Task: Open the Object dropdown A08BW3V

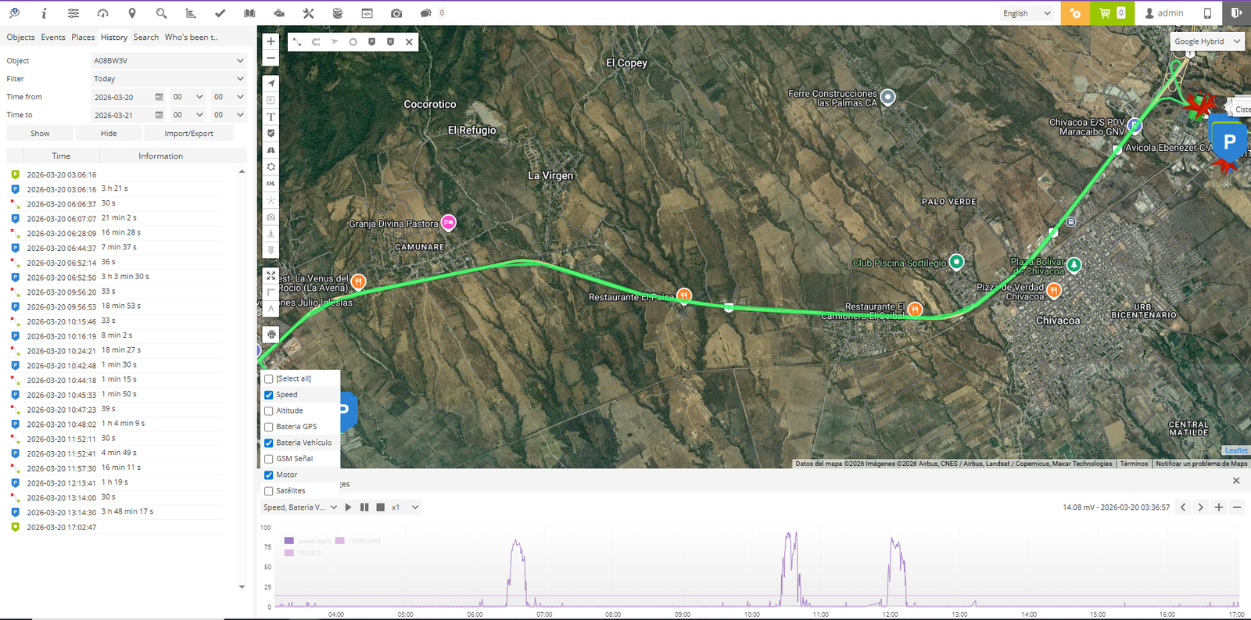Action: 169,60
